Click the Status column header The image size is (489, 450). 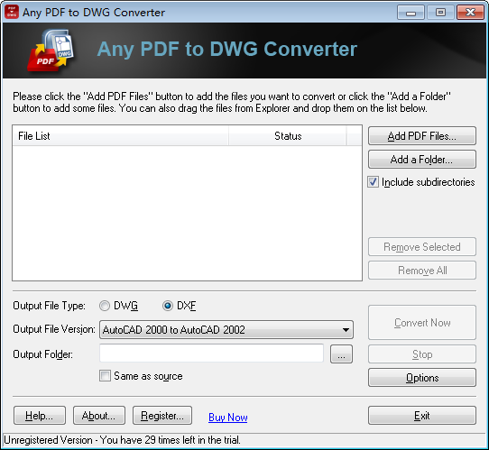click(x=288, y=136)
